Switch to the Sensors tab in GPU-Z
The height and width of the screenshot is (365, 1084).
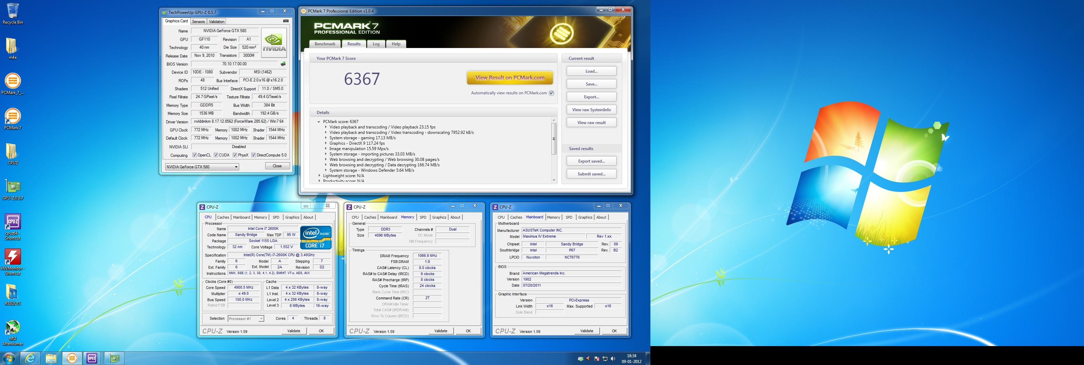pyautogui.click(x=198, y=21)
